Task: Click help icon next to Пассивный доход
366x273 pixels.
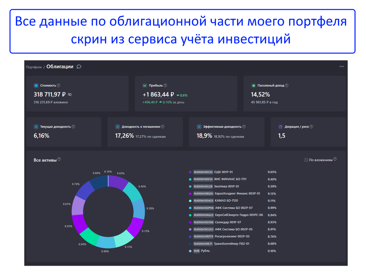Action: tap(287, 86)
